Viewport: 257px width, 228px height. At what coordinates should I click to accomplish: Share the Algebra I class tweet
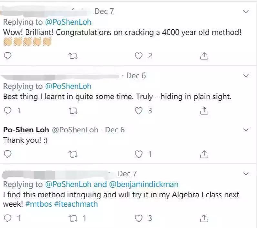coord(204,218)
